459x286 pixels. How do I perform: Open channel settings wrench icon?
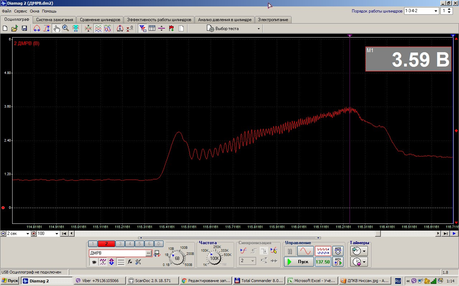coord(138,262)
